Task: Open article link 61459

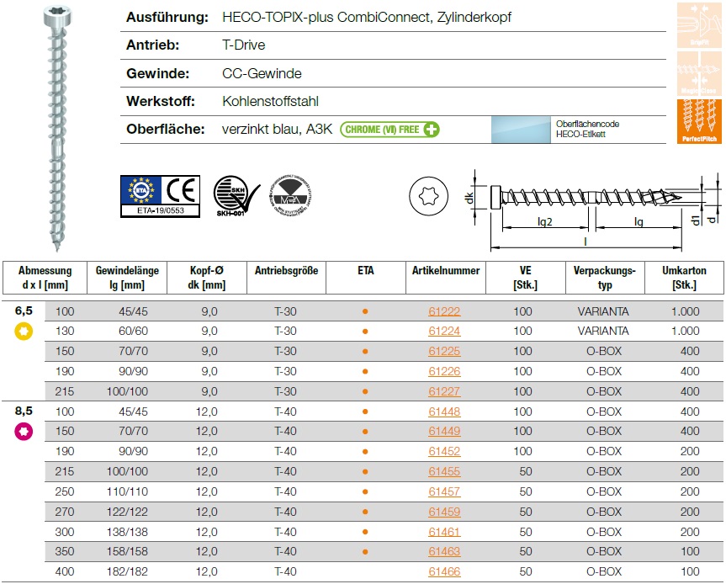Action: click(x=444, y=512)
